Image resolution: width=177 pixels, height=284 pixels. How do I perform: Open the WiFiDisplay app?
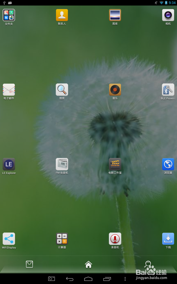click(9, 239)
